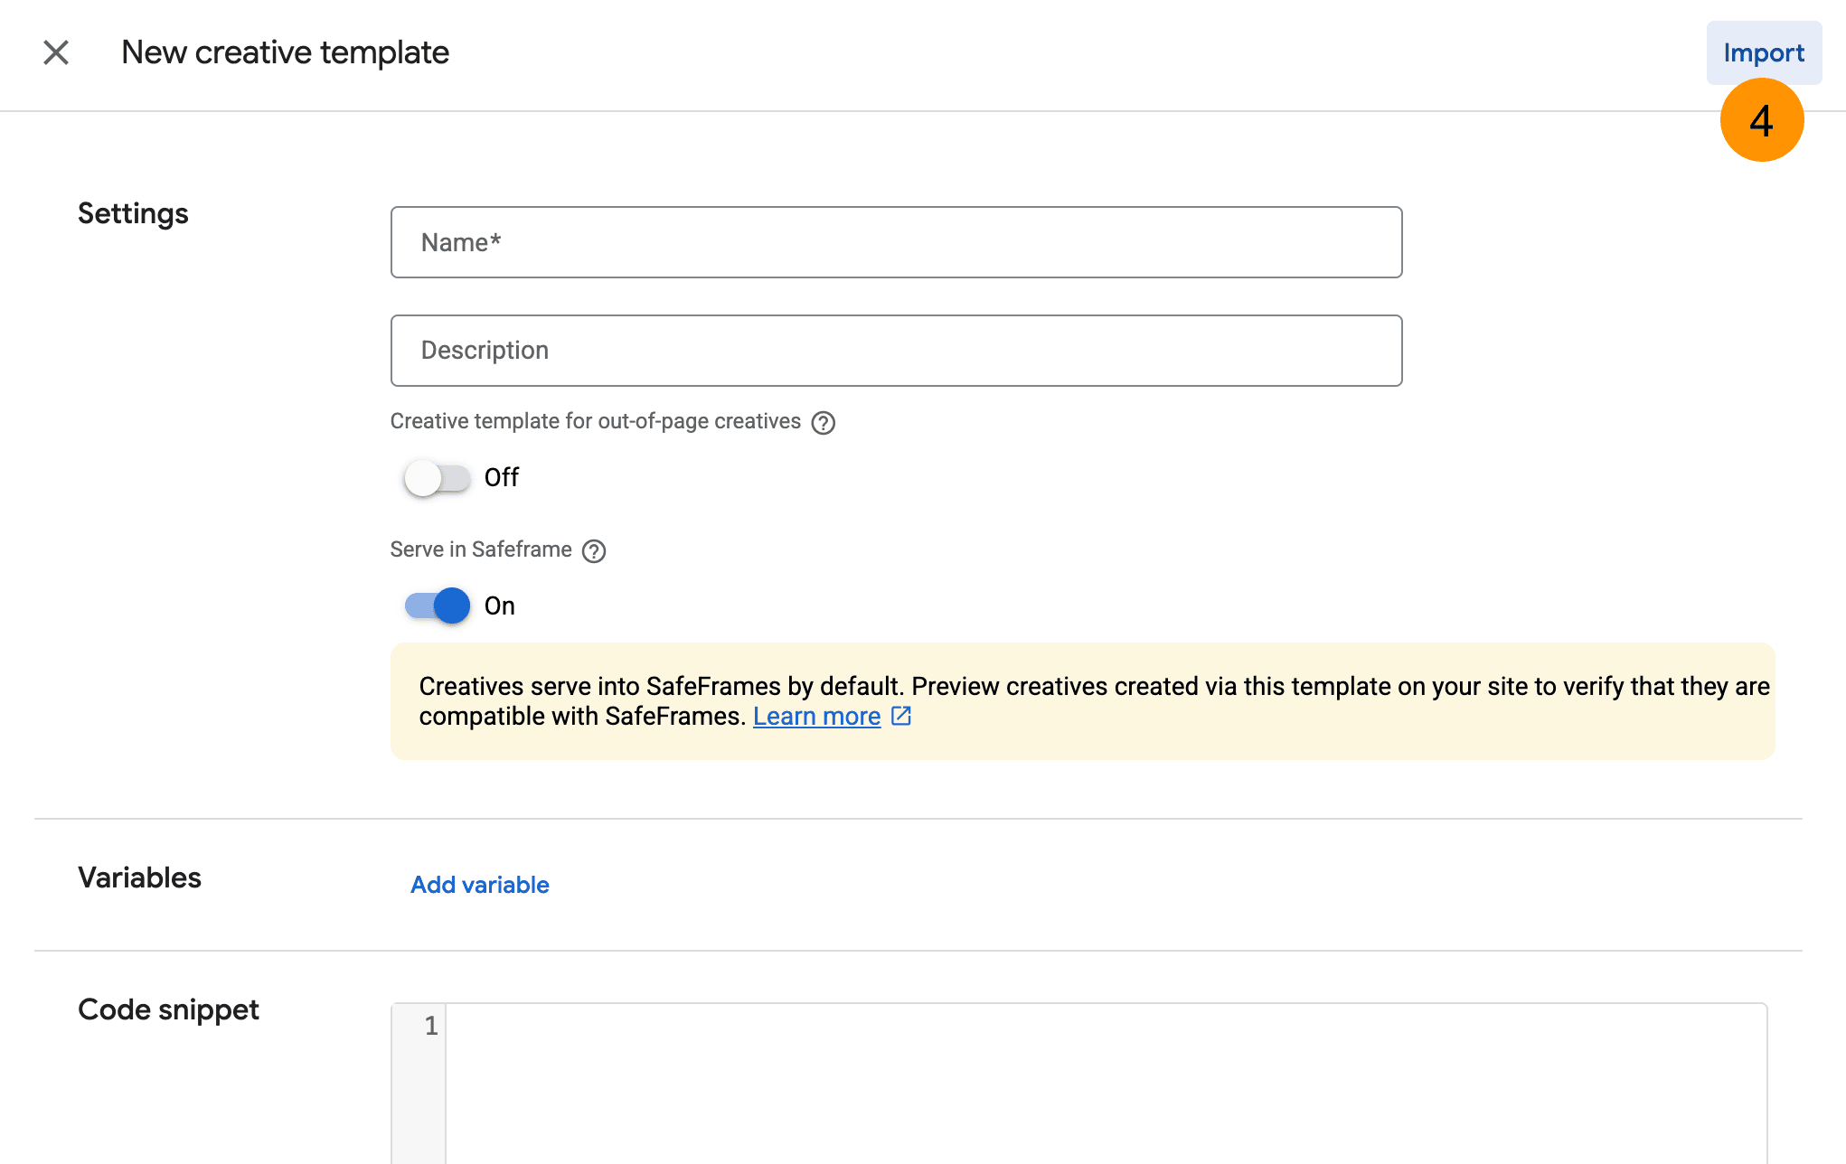Turn off Serve in Safeframe toggle

pos(438,605)
